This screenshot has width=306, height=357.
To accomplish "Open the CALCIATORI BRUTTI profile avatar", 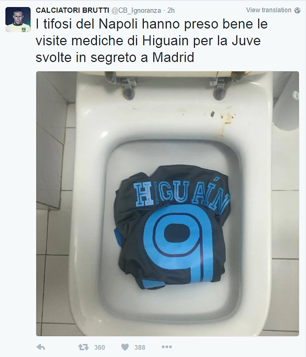I will coord(18,20).
